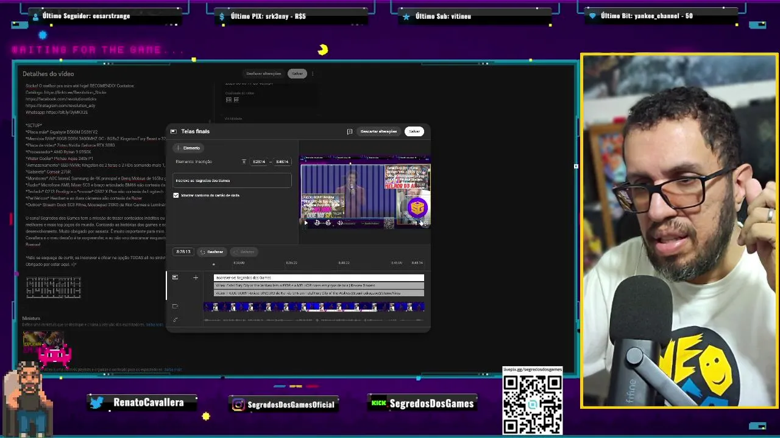Click the audio waveform track
Image resolution: width=780 pixels, height=438 pixels.
(x=314, y=320)
